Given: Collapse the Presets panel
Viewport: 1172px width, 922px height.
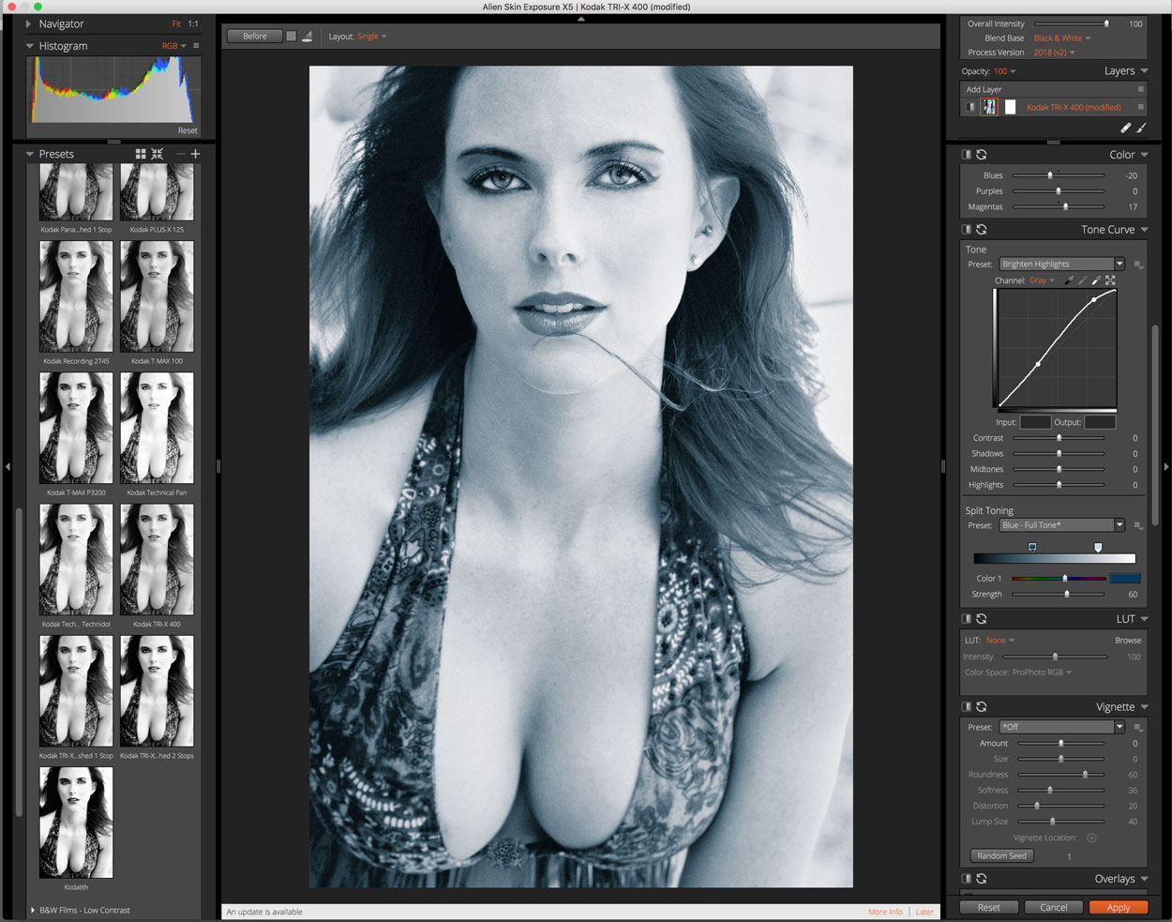Looking at the screenshot, I should (30, 154).
